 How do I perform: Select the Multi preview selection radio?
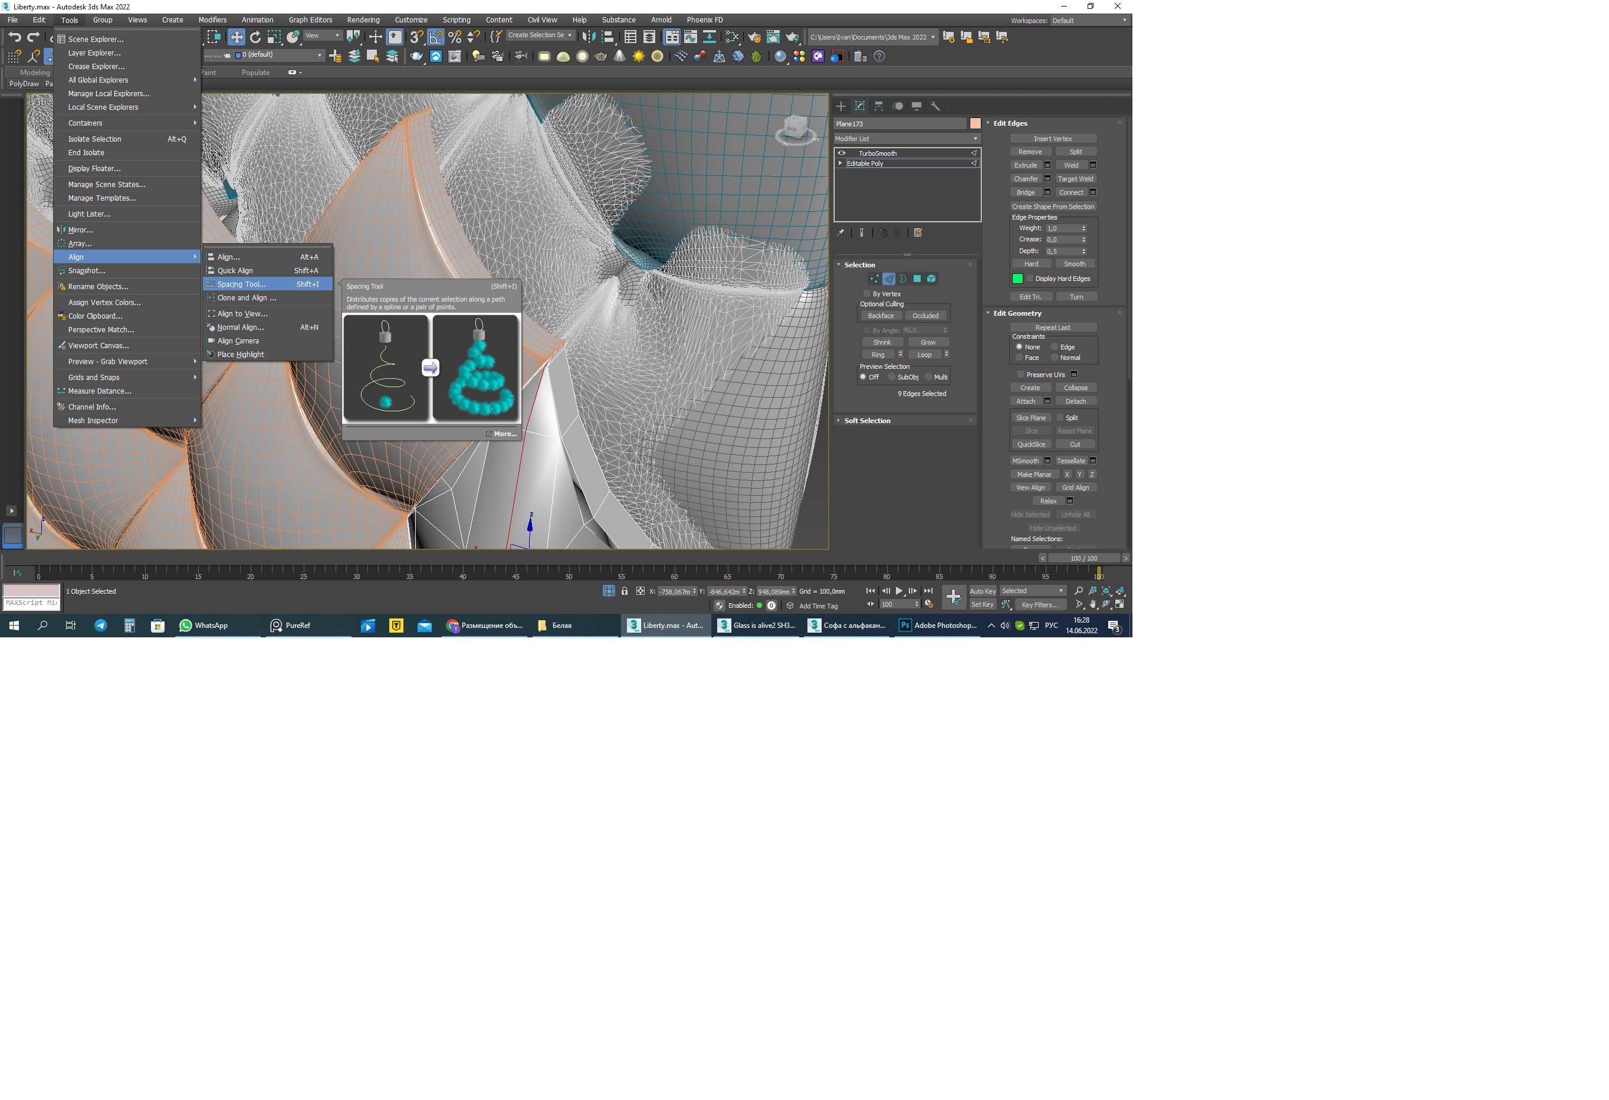(928, 377)
